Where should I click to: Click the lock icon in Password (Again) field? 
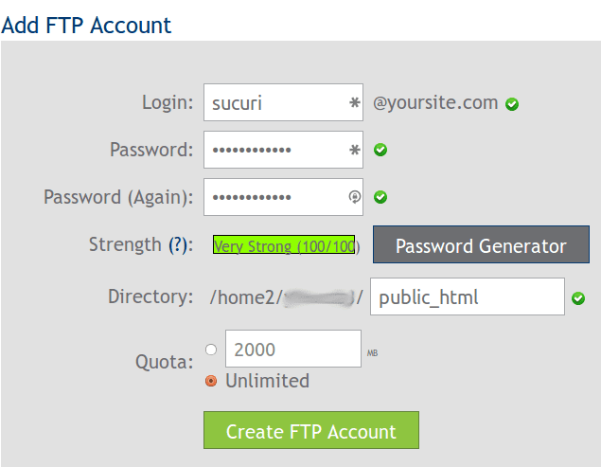(x=355, y=197)
